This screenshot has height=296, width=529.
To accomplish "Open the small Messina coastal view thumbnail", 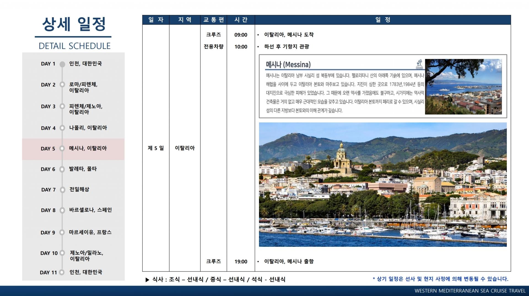I will pyautogui.click(x=463, y=87).
